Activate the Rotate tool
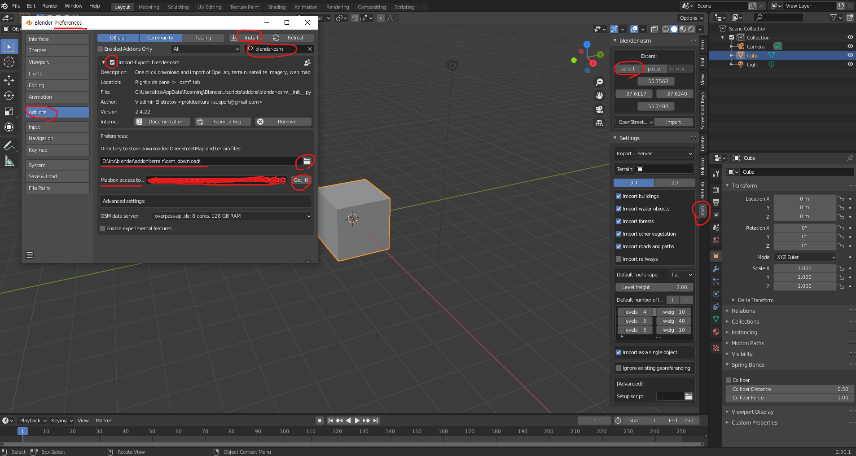This screenshot has height=456, width=856. click(9, 96)
